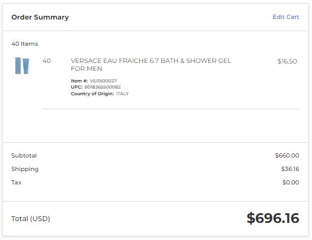
Task: Select the Tax label
Action: (16, 182)
